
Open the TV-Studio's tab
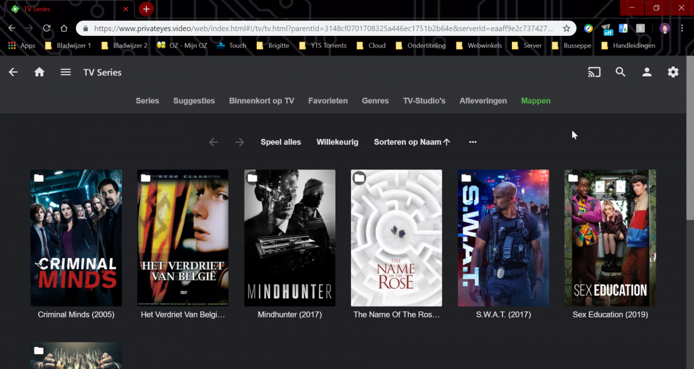tap(424, 101)
